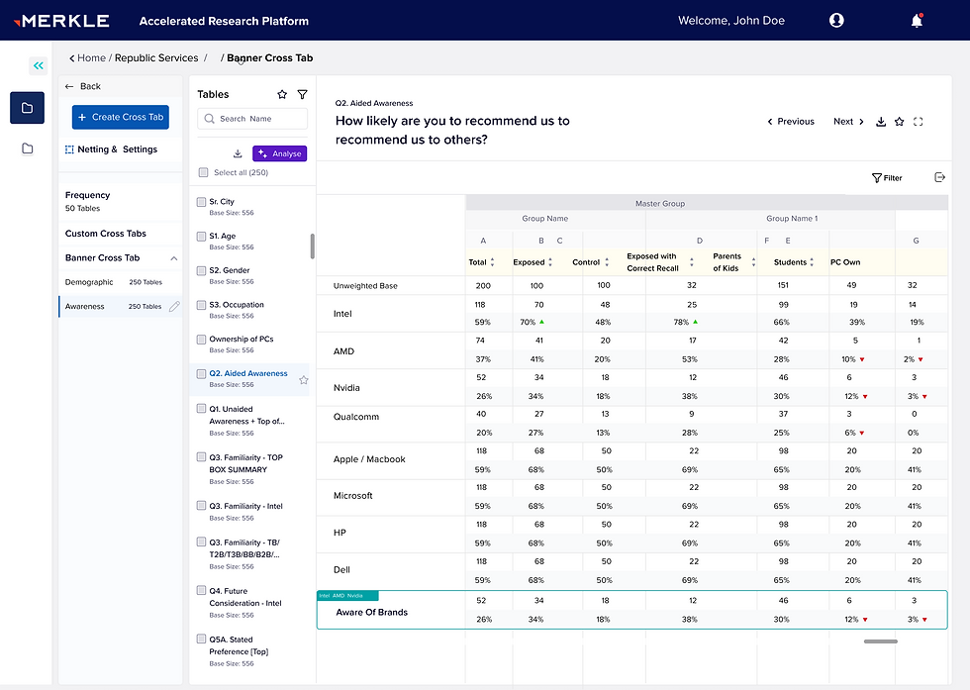
Task: Sort by the Total column arrows
Action: tap(493, 262)
